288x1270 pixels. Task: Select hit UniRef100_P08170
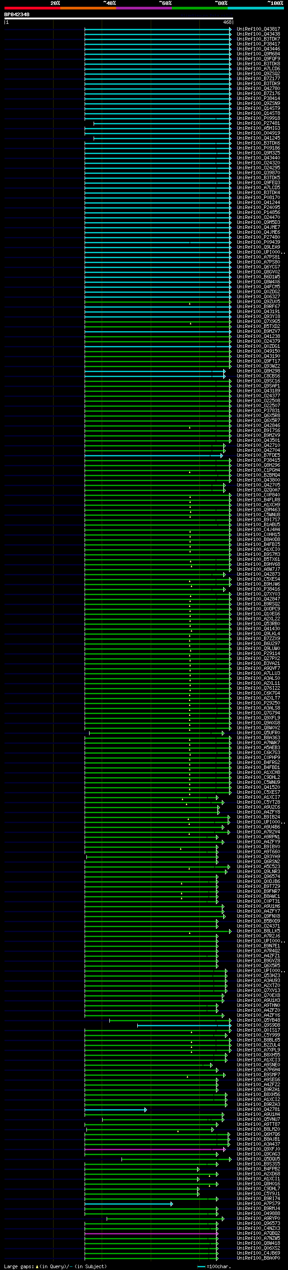(258, 197)
